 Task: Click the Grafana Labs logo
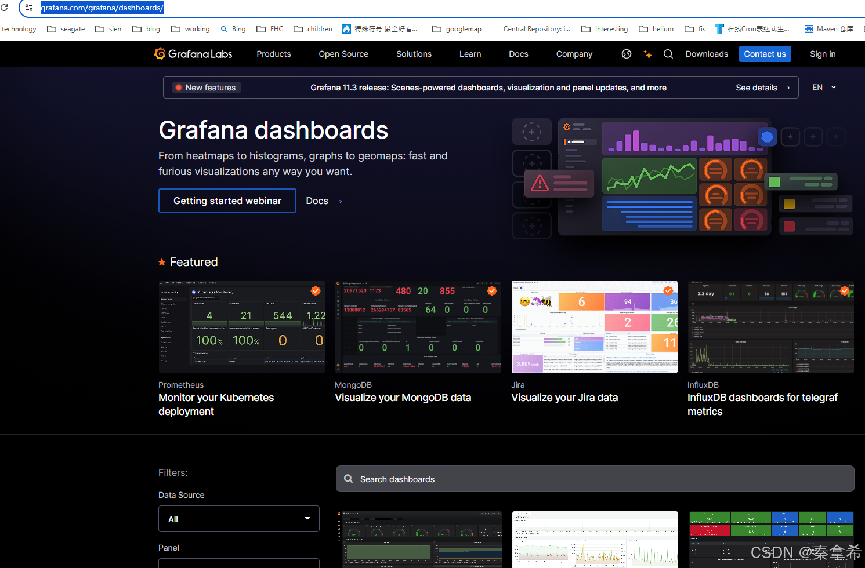(x=193, y=54)
